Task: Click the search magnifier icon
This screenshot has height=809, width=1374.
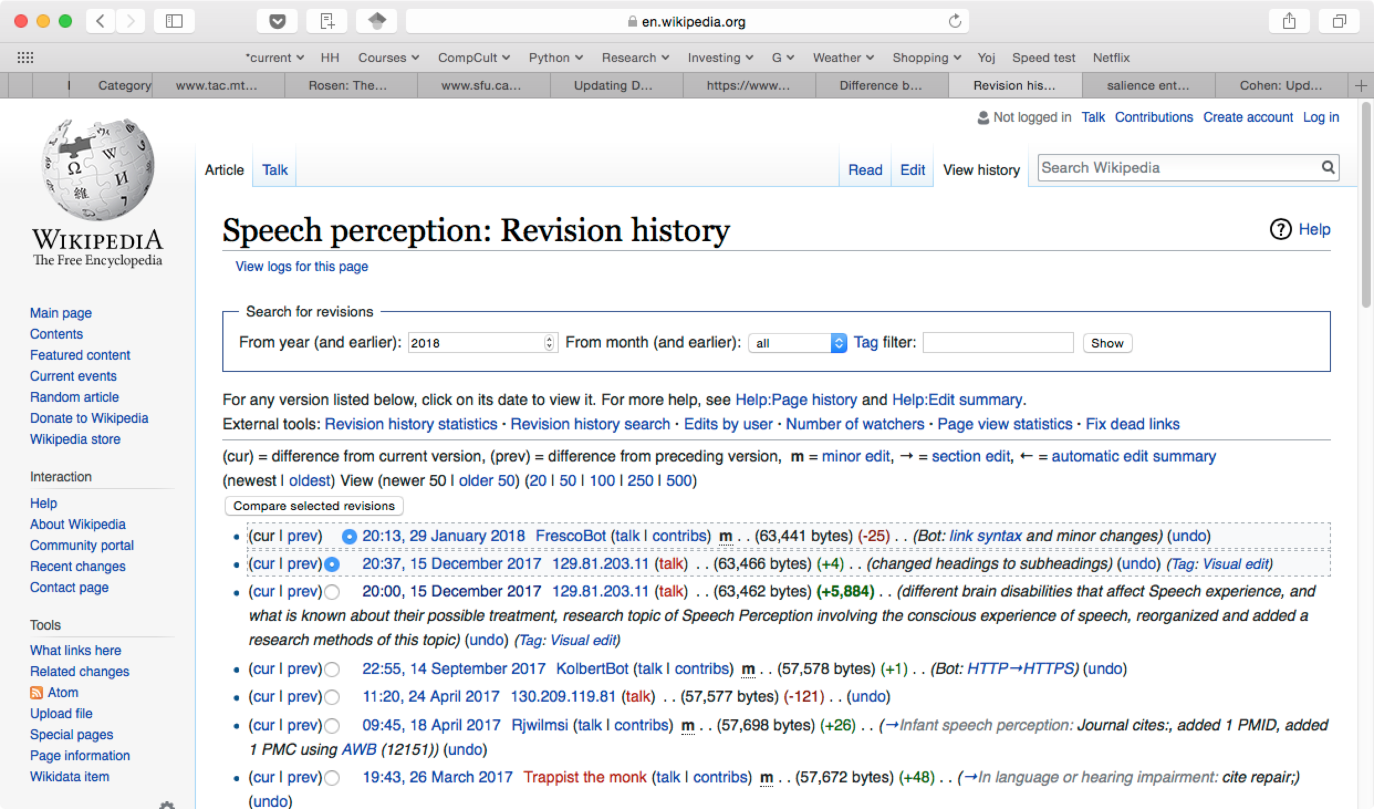Action: click(x=1328, y=167)
